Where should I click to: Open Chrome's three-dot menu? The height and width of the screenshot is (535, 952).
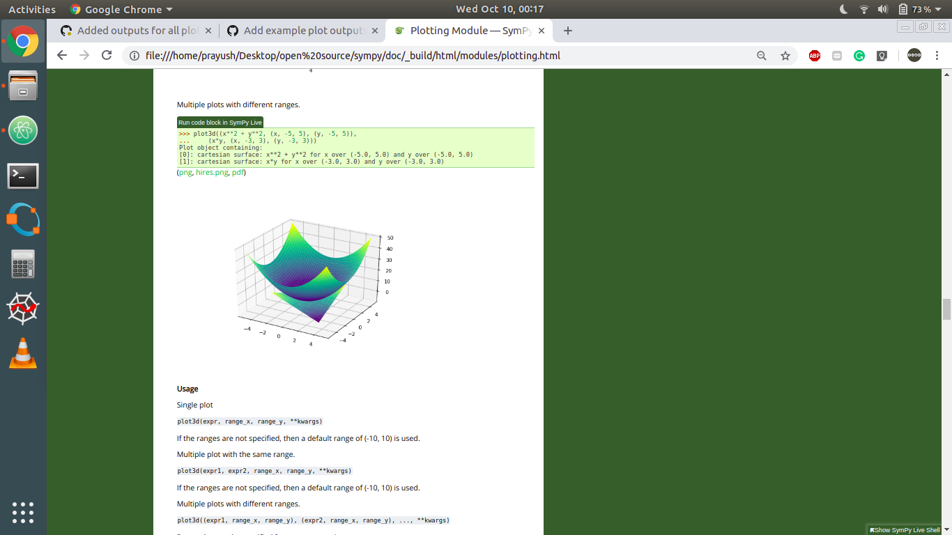(937, 55)
